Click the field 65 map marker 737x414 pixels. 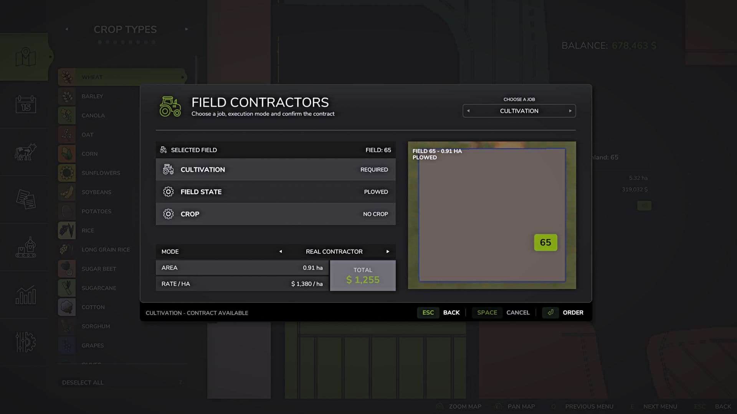pyautogui.click(x=545, y=243)
